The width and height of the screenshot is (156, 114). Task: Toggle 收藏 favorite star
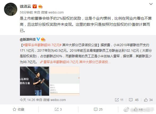click(19, 109)
